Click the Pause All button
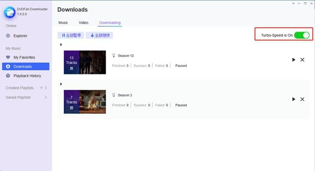 71,35
